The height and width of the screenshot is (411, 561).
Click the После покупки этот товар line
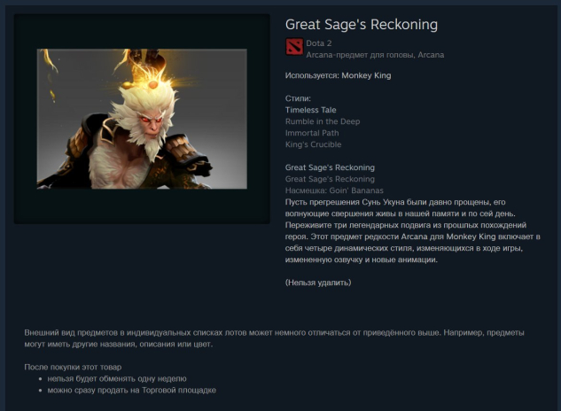(x=73, y=367)
